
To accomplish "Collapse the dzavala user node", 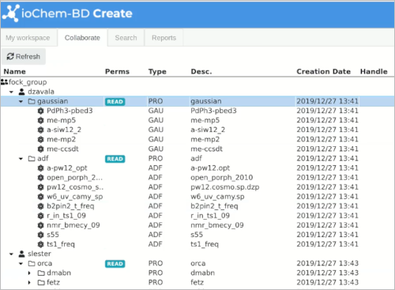I will (x=11, y=92).
